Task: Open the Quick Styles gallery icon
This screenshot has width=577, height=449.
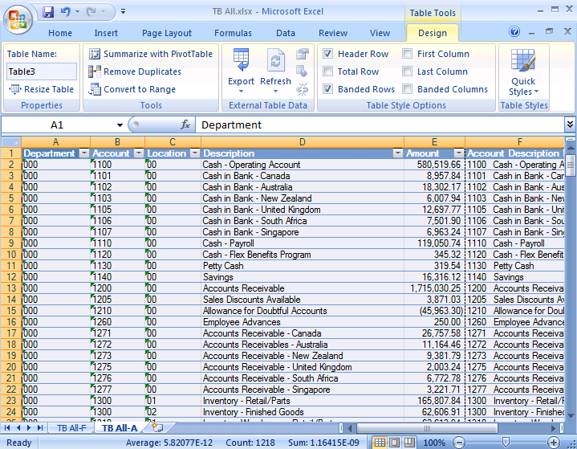Action: [x=523, y=61]
